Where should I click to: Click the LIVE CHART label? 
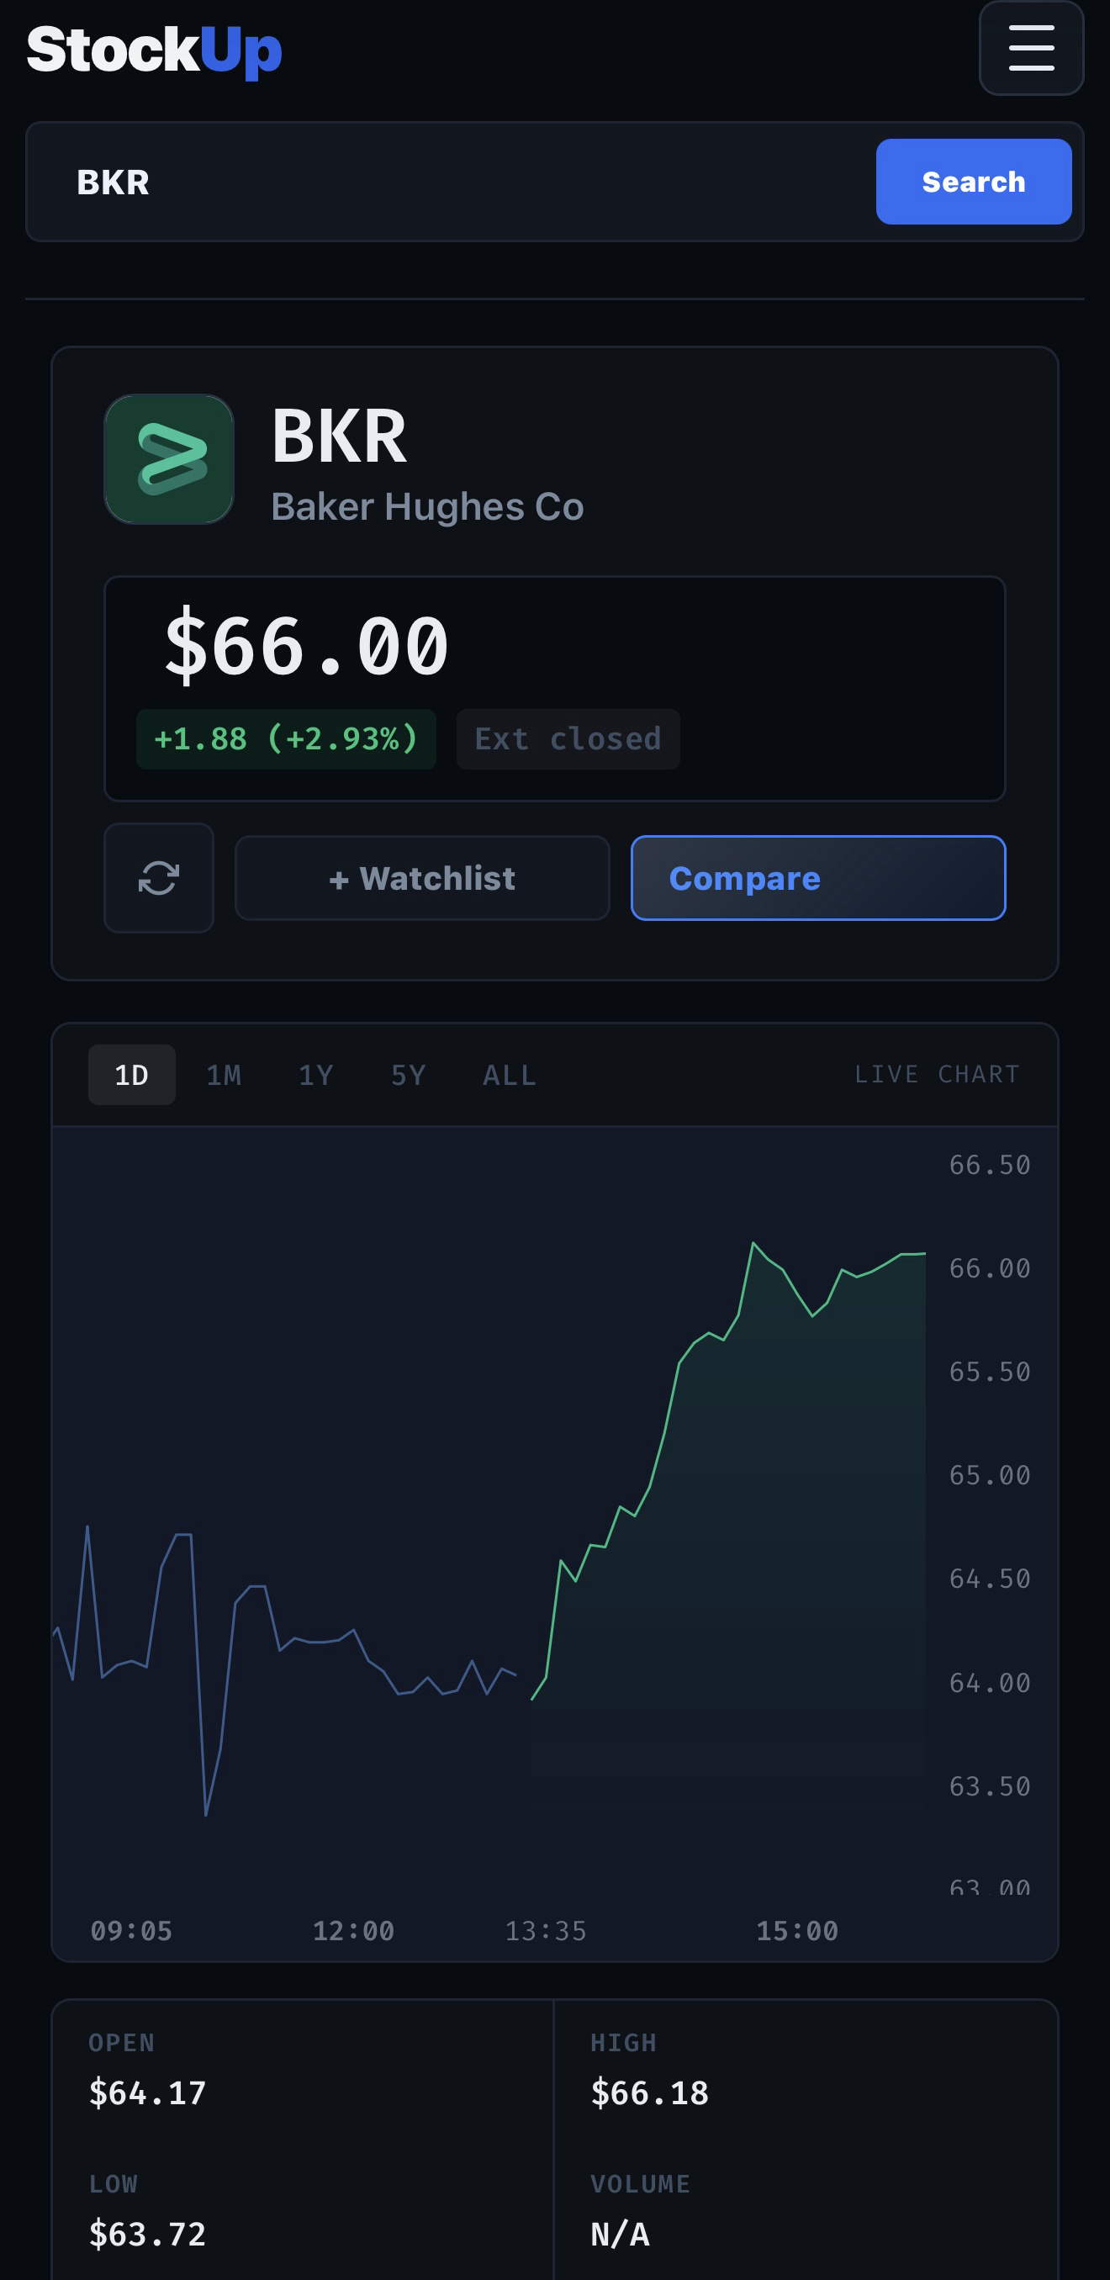click(938, 1074)
